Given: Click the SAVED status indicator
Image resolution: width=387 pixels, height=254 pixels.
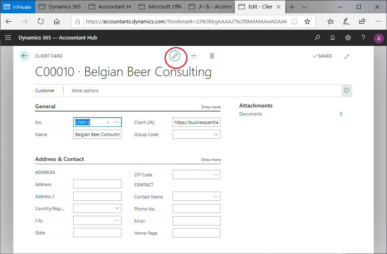Looking at the screenshot, I should coord(322,56).
